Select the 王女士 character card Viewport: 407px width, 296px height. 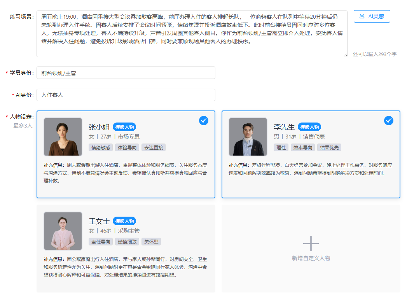point(126,248)
